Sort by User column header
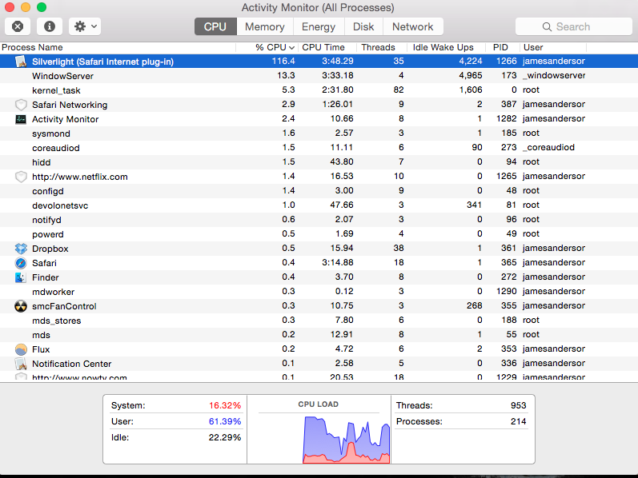Image resolution: width=638 pixels, height=478 pixels. (553, 47)
